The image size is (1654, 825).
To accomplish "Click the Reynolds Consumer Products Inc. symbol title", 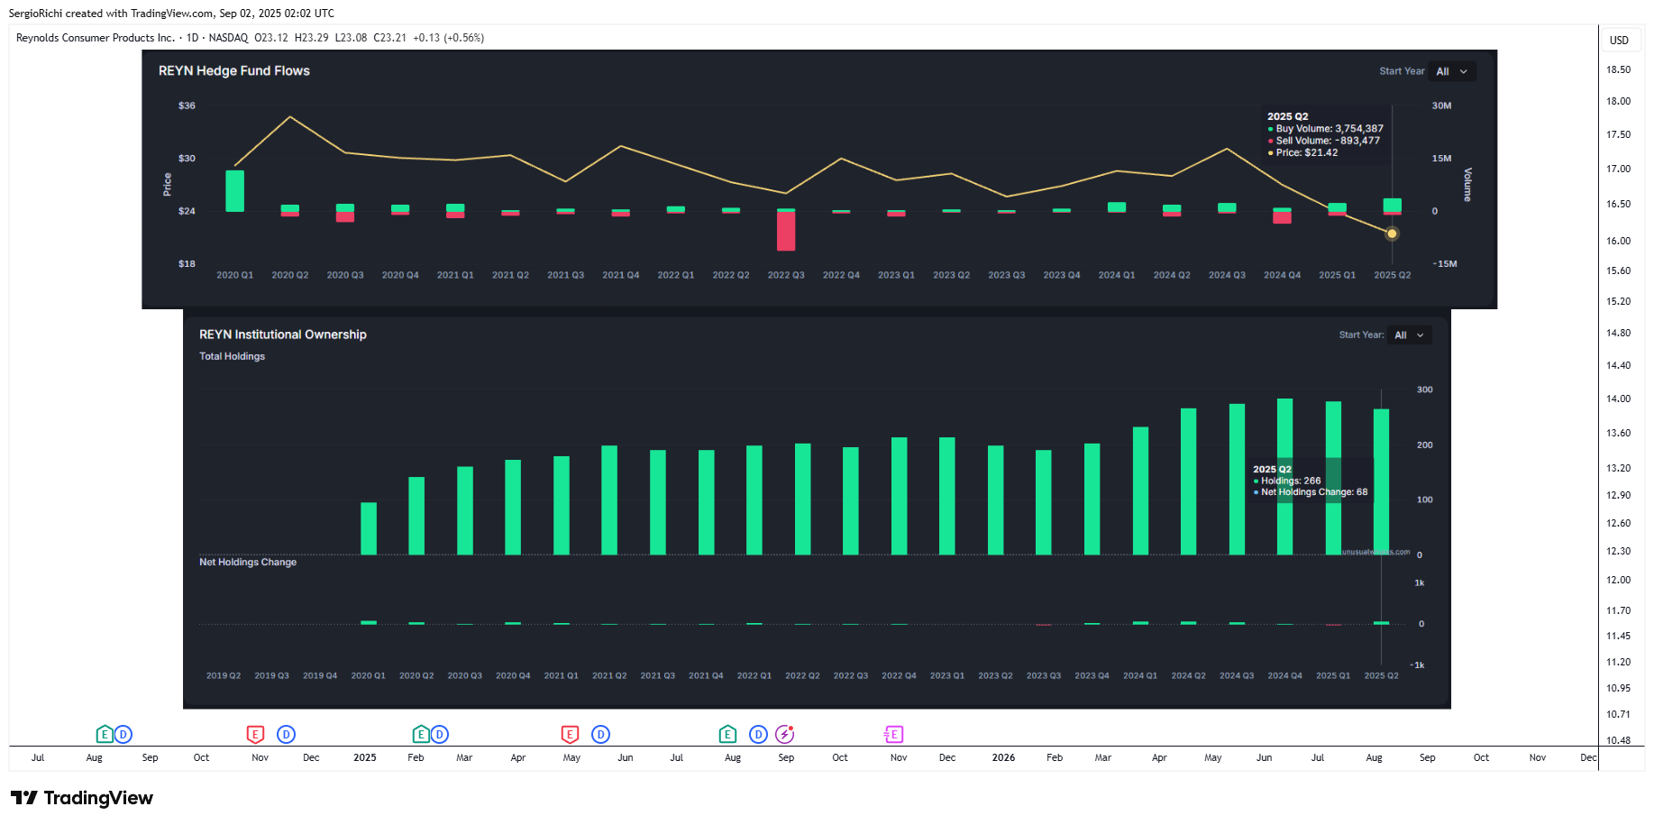I will coord(96,38).
